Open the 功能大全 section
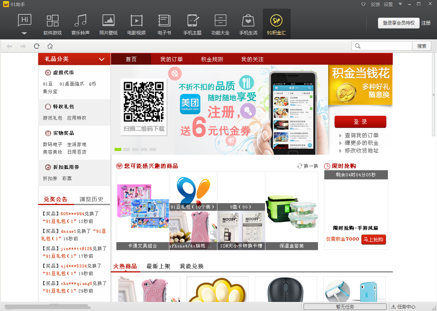Image resolution: width=437 pixels, height=311 pixels. tap(220, 25)
